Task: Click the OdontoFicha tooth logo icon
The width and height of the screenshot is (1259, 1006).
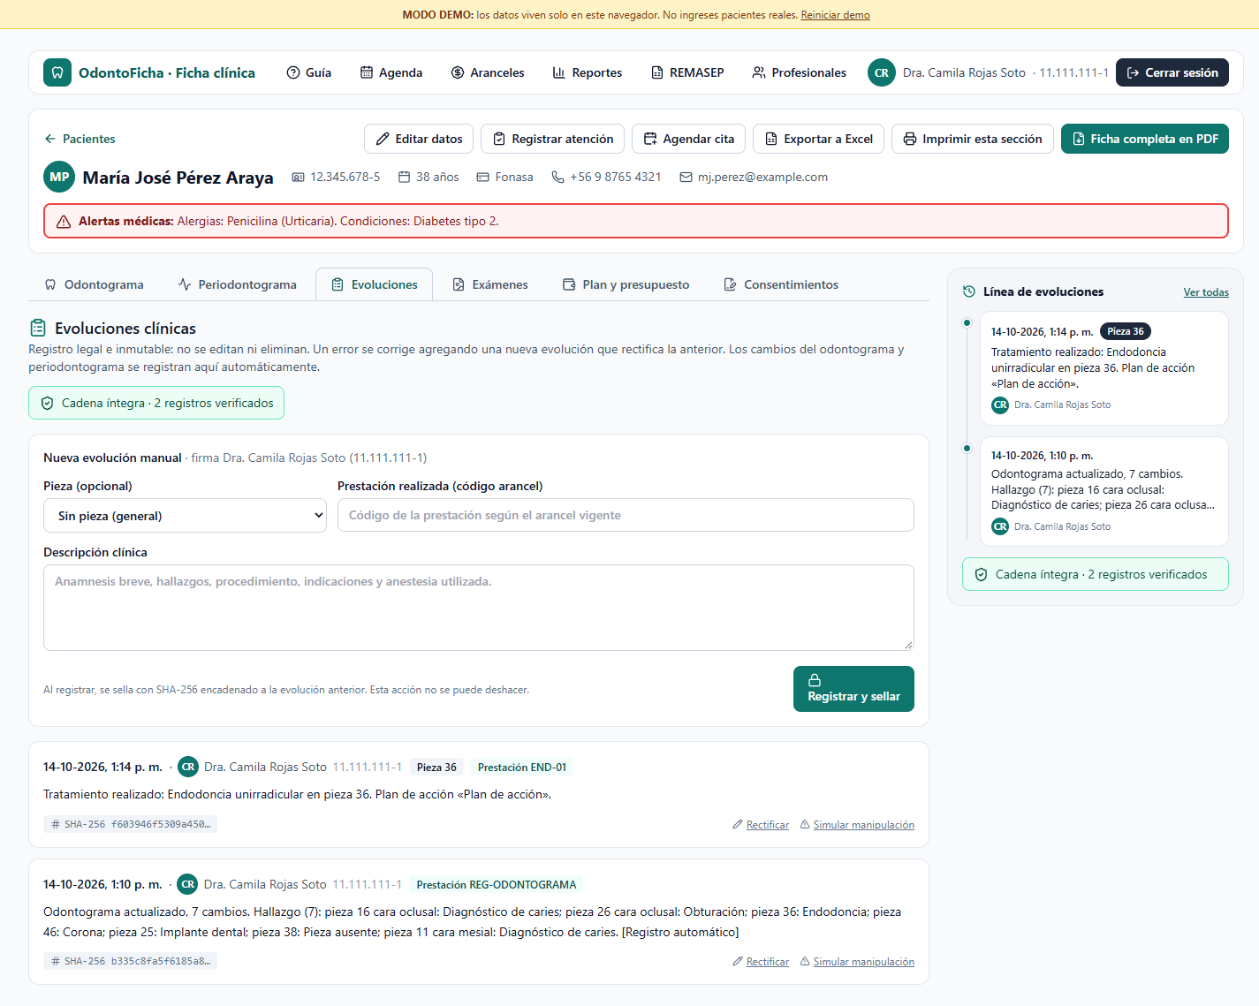Action: point(57,72)
